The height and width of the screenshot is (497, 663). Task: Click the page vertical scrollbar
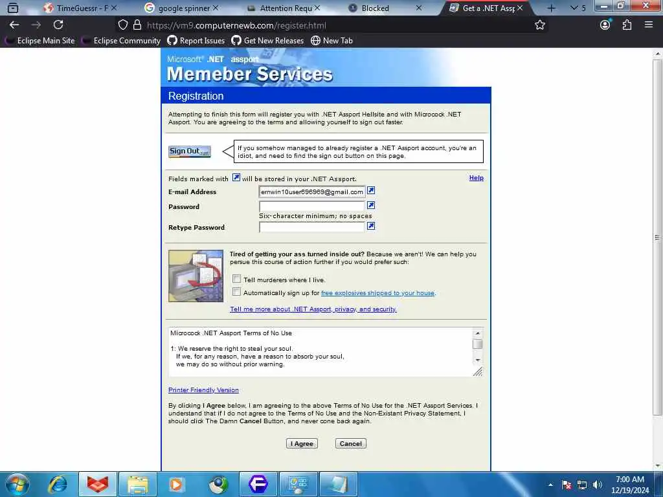[x=657, y=237]
